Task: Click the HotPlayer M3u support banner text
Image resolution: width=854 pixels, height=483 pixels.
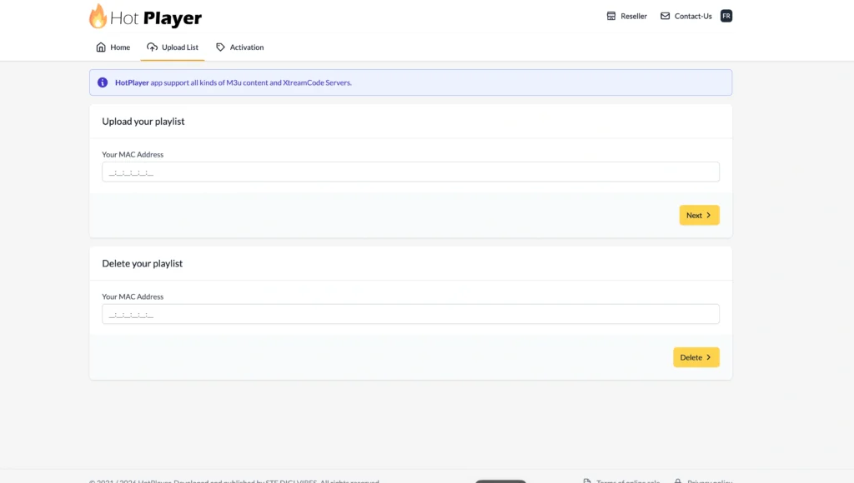Action: click(234, 82)
